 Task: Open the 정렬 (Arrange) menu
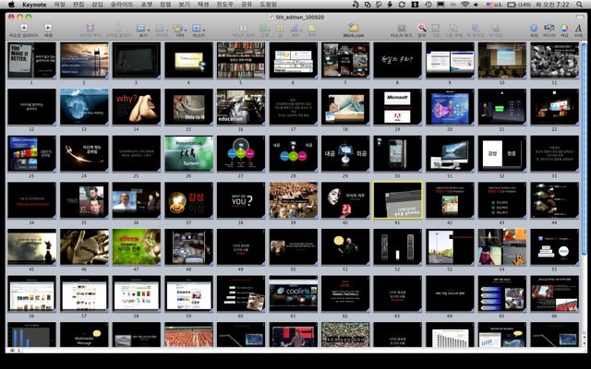(165, 5)
